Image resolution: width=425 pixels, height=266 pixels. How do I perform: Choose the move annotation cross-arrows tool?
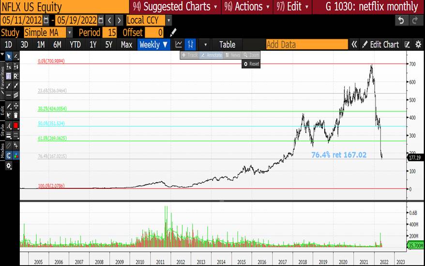16,106
